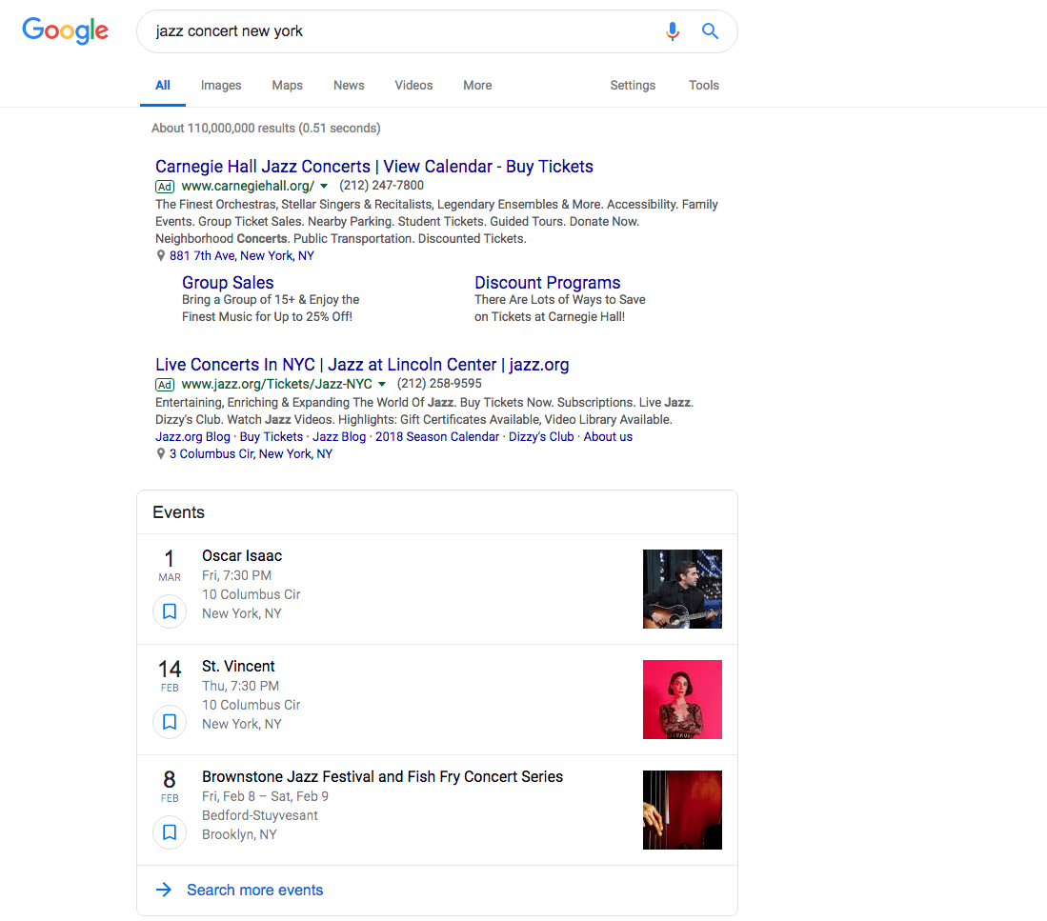Click the www.carnegiehall.org/ URL text
Image resolution: width=1047 pixels, height=921 pixels.
pyautogui.click(x=248, y=187)
